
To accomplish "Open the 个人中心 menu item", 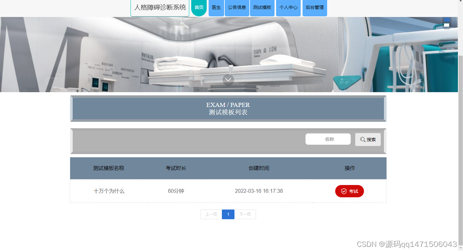I will (x=288, y=7).
